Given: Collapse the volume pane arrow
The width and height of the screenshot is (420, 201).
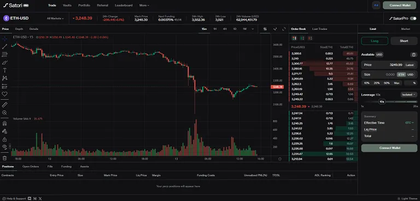Looking at the screenshot, I should tap(10, 147).
